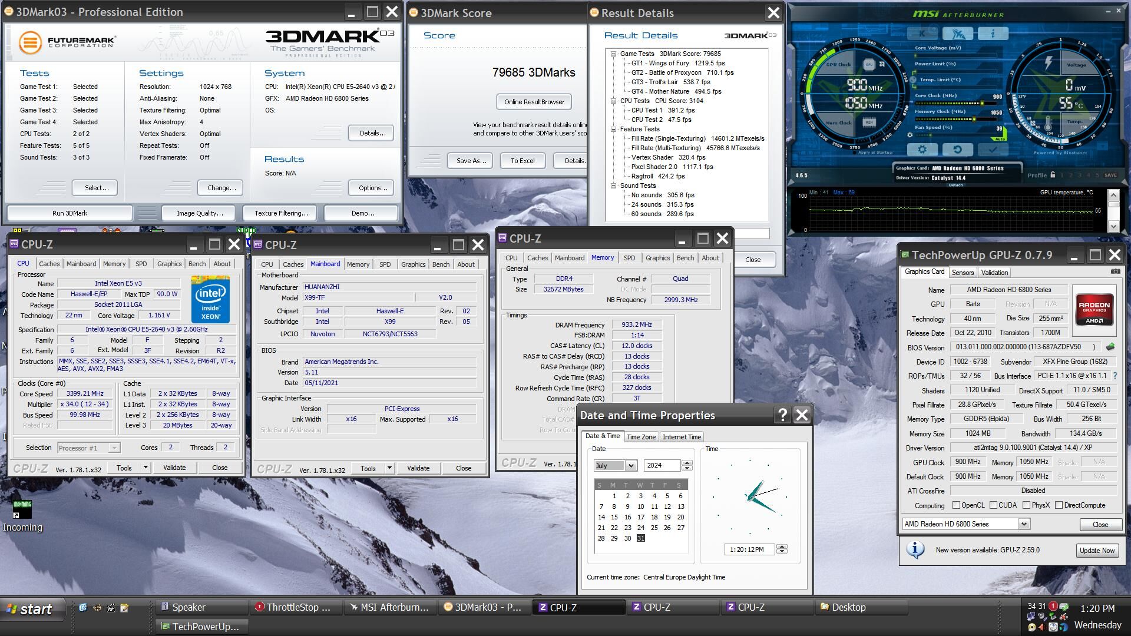The width and height of the screenshot is (1131, 636).
Task: Enable CUDA checkbox in GPU-Z
Action: [x=994, y=505]
